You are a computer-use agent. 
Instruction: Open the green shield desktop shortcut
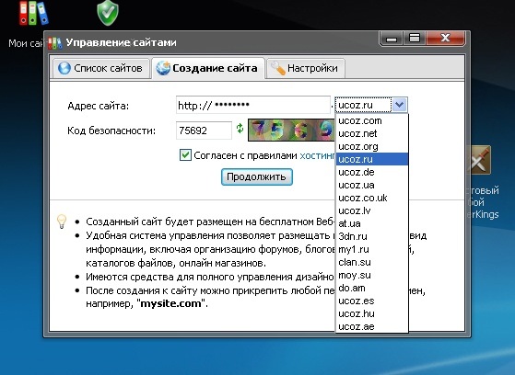click(x=108, y=13)
